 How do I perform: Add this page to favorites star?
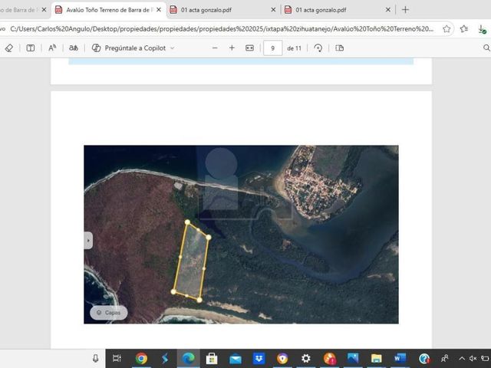447,29
